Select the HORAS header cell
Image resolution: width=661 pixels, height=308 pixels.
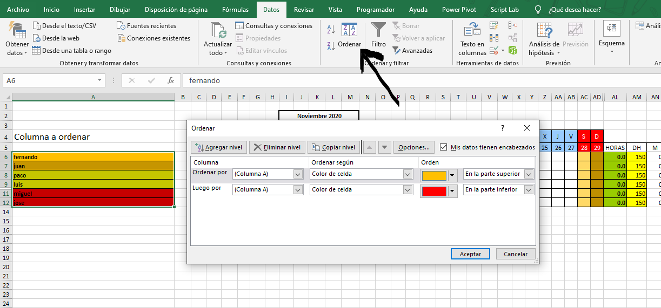click(x=615, y=148)
